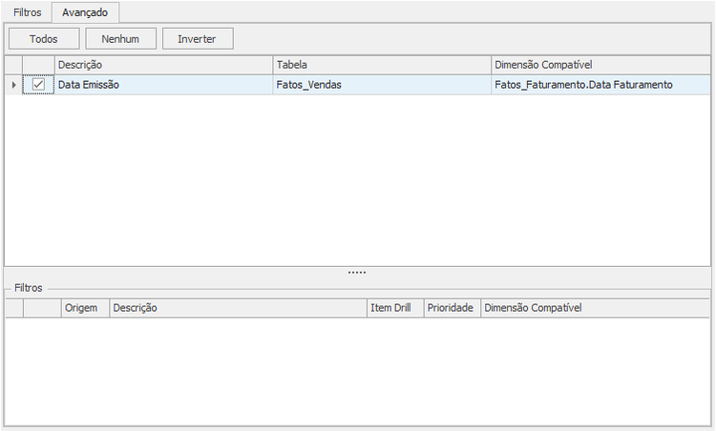This screenshot has height=431, width=716.
Task: Click the Nenhum button
Action: (x=120, y=39)
